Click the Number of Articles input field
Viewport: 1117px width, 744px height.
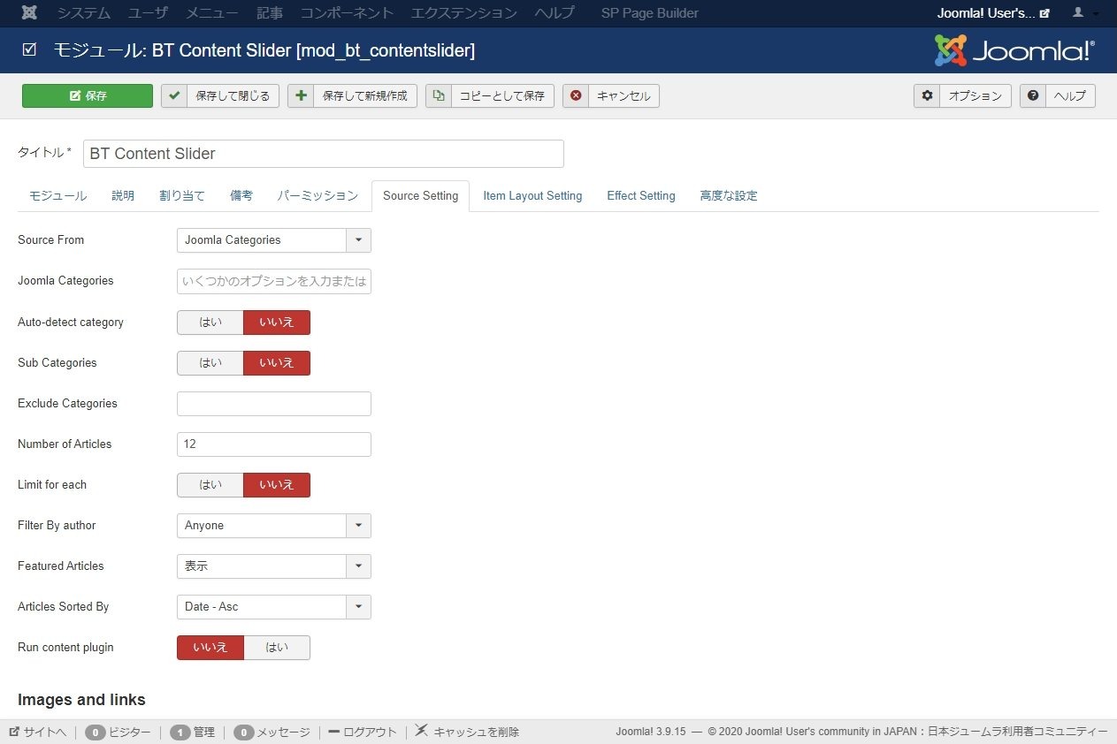[273, 444]
